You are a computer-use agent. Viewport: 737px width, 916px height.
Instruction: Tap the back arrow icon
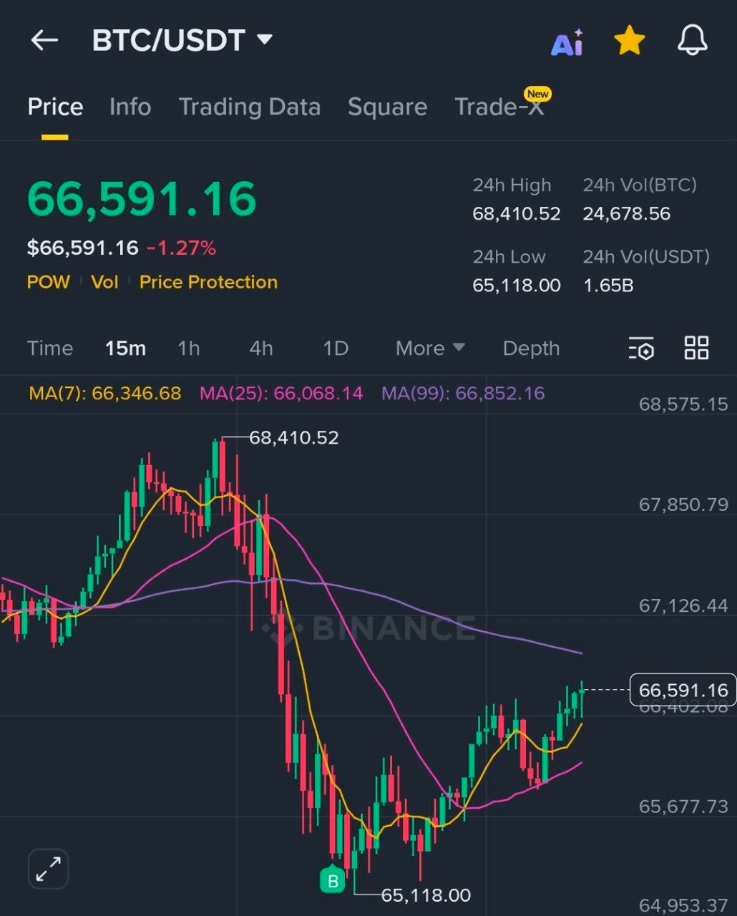pos(44,41)
